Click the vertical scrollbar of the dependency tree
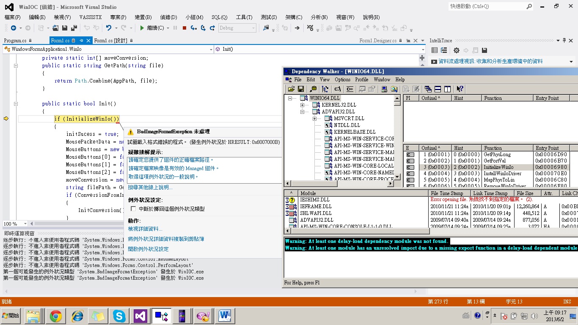Viewport: 578px width, 325px height. point(397,138)
